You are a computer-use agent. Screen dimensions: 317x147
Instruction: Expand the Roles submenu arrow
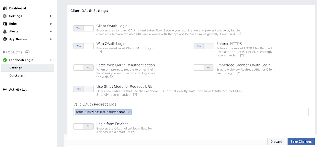pyautogui.click(x=51, y=24)
